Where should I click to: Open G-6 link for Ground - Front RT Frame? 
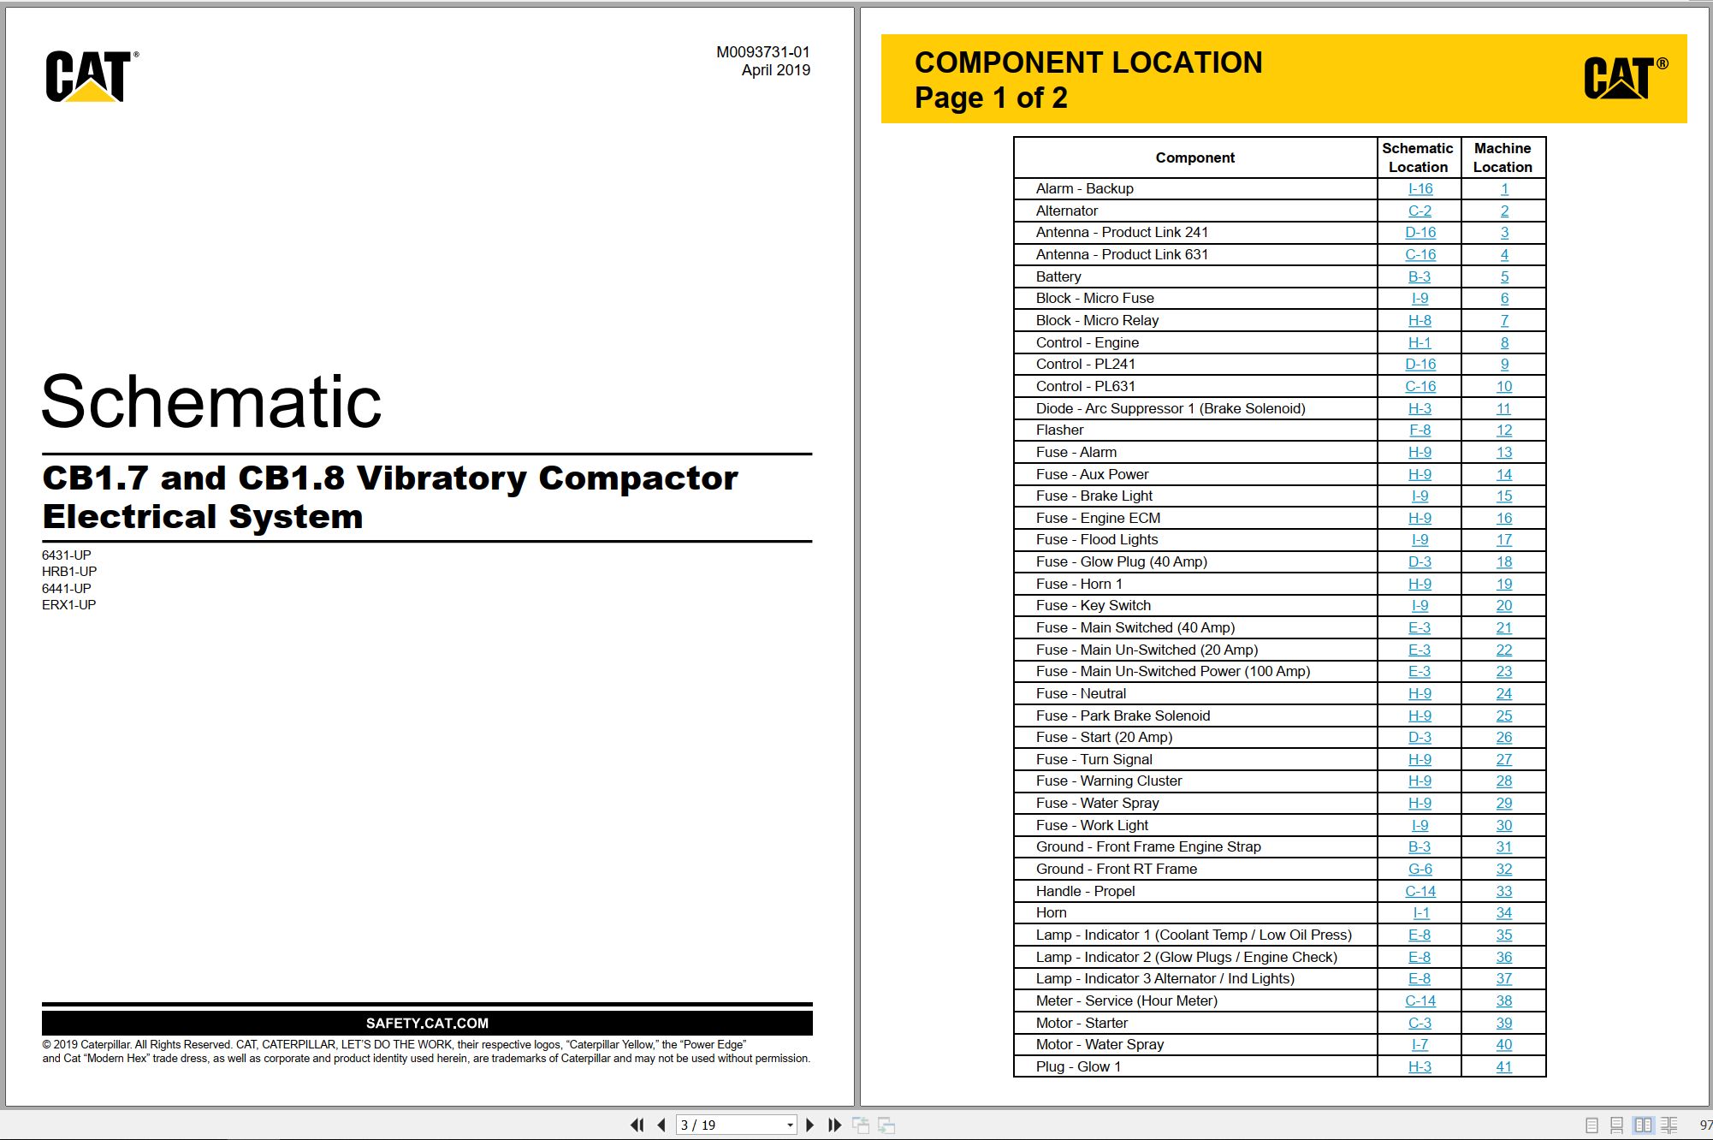[1420, 869]
